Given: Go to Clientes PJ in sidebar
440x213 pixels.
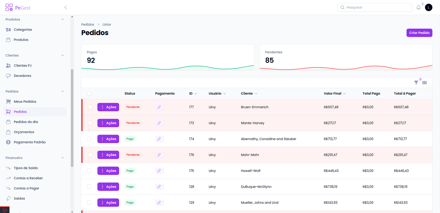Looking at the screenshot, I should click(x=23, y=65).
